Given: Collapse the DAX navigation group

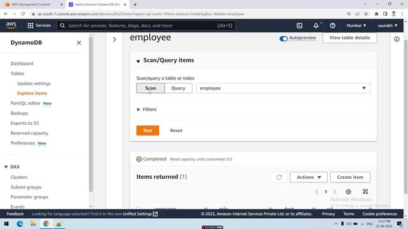Looking at the screenshot, I should click(6, 167).
